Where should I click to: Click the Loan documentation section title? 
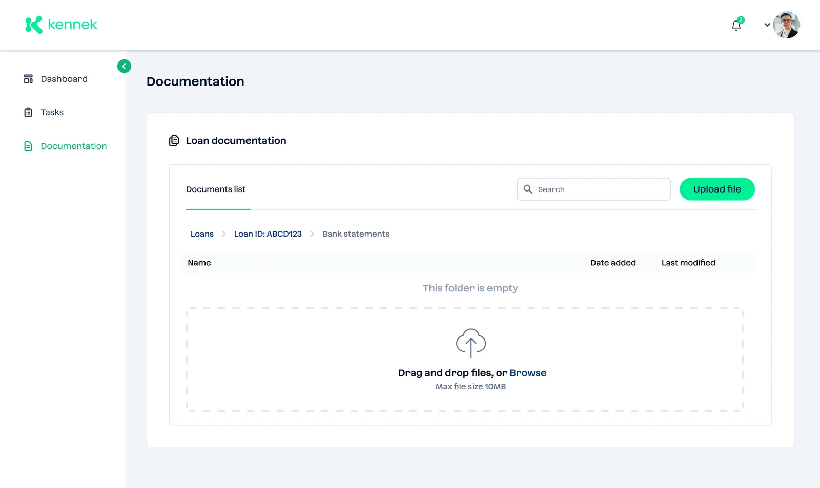(236, 141)
